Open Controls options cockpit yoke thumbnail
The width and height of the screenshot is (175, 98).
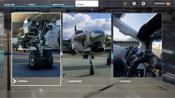pyautogui.click(x=138, y=45)
